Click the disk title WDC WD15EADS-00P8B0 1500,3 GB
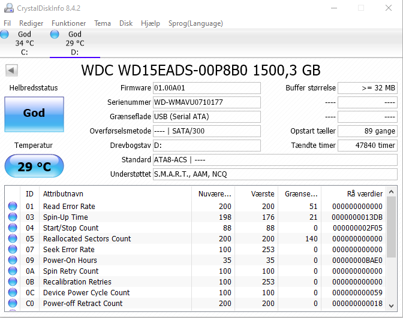This screenshot has height=318, width=403. click(201, 70)
